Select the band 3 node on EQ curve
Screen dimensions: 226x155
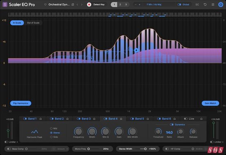pos(107,51)
